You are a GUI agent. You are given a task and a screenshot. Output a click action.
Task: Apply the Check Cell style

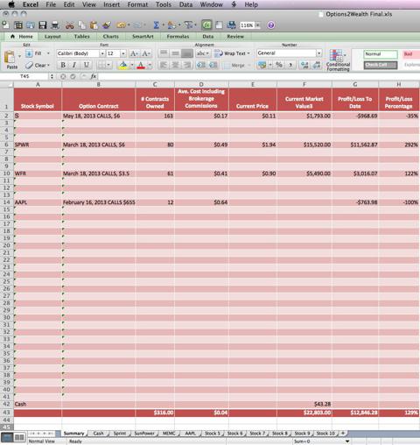[381, 65]
